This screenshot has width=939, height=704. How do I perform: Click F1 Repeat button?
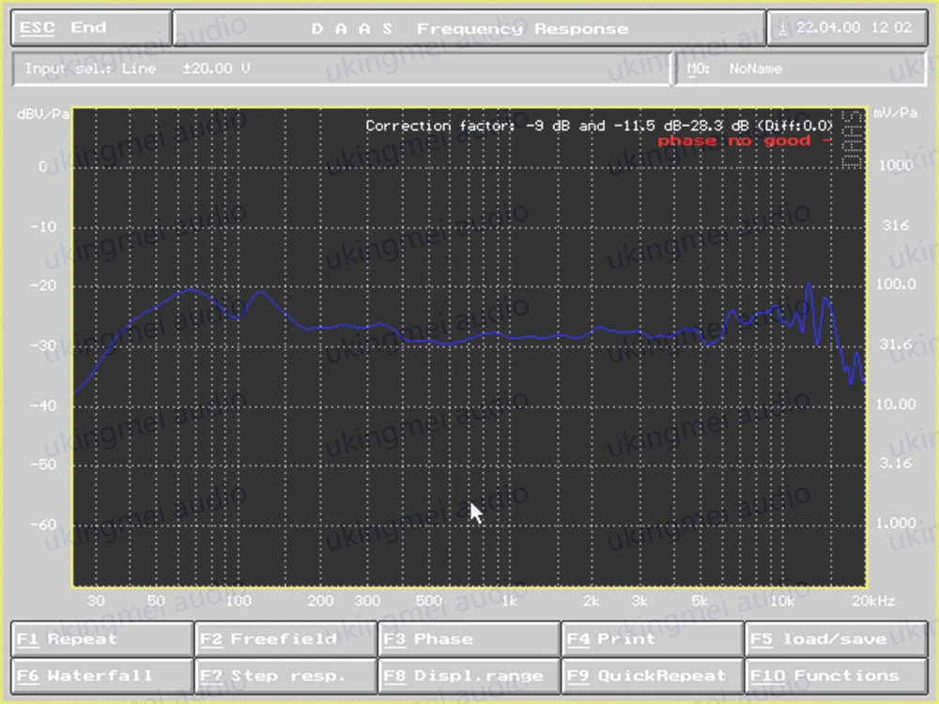point(101,639)
